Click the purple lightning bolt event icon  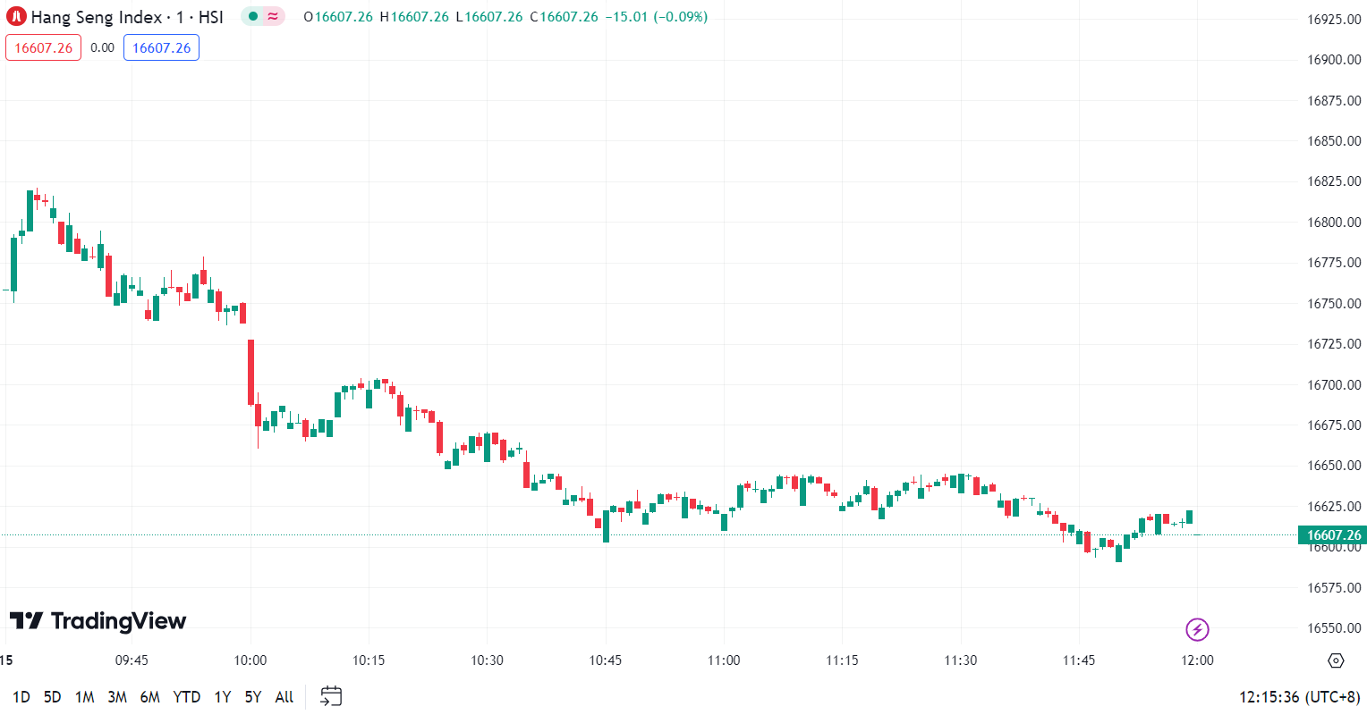[1197, 629]
